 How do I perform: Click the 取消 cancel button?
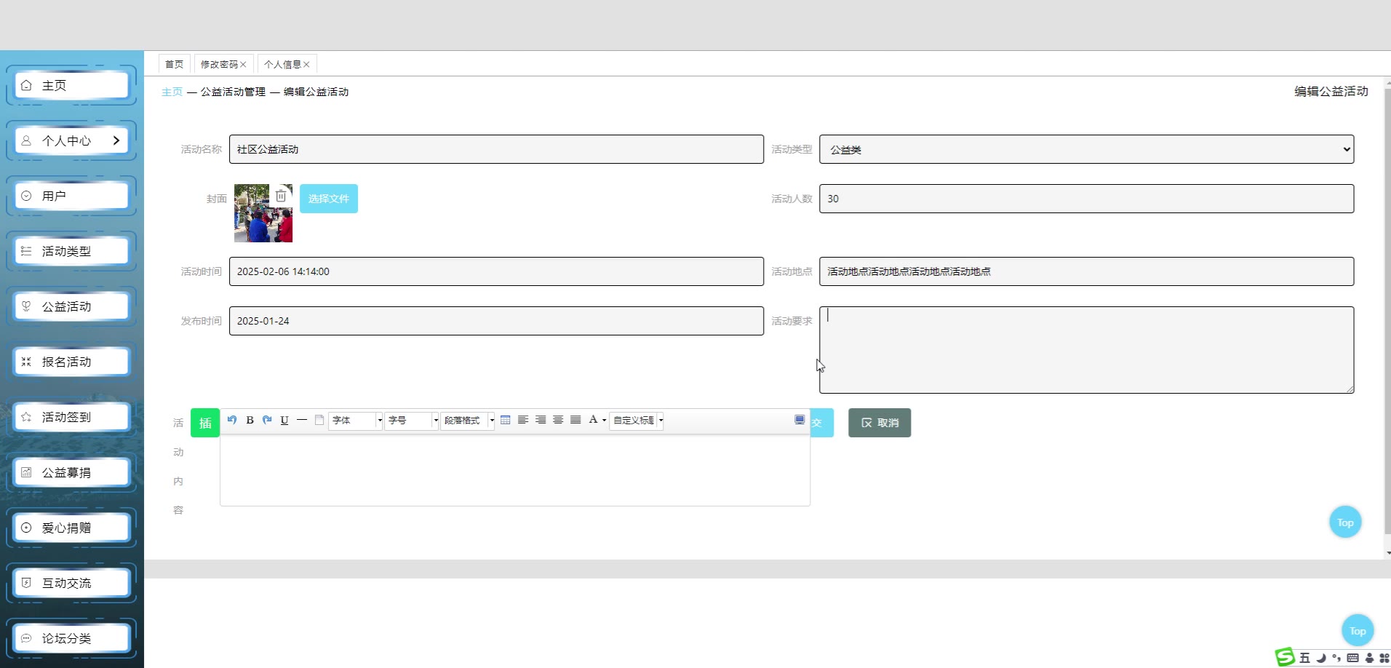tap(880, 423)
